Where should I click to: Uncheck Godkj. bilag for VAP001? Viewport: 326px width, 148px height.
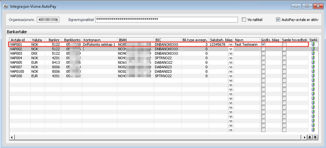[263, 44]
